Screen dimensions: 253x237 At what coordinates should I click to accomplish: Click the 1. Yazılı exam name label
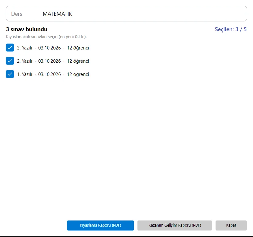tap(25, 74)
